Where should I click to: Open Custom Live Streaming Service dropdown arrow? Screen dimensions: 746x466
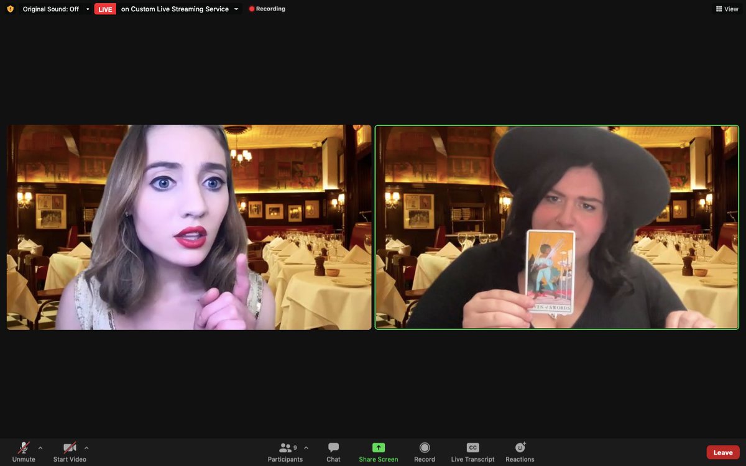click(236, 9)
